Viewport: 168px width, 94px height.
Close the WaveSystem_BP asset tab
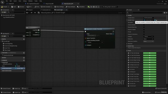78,4
